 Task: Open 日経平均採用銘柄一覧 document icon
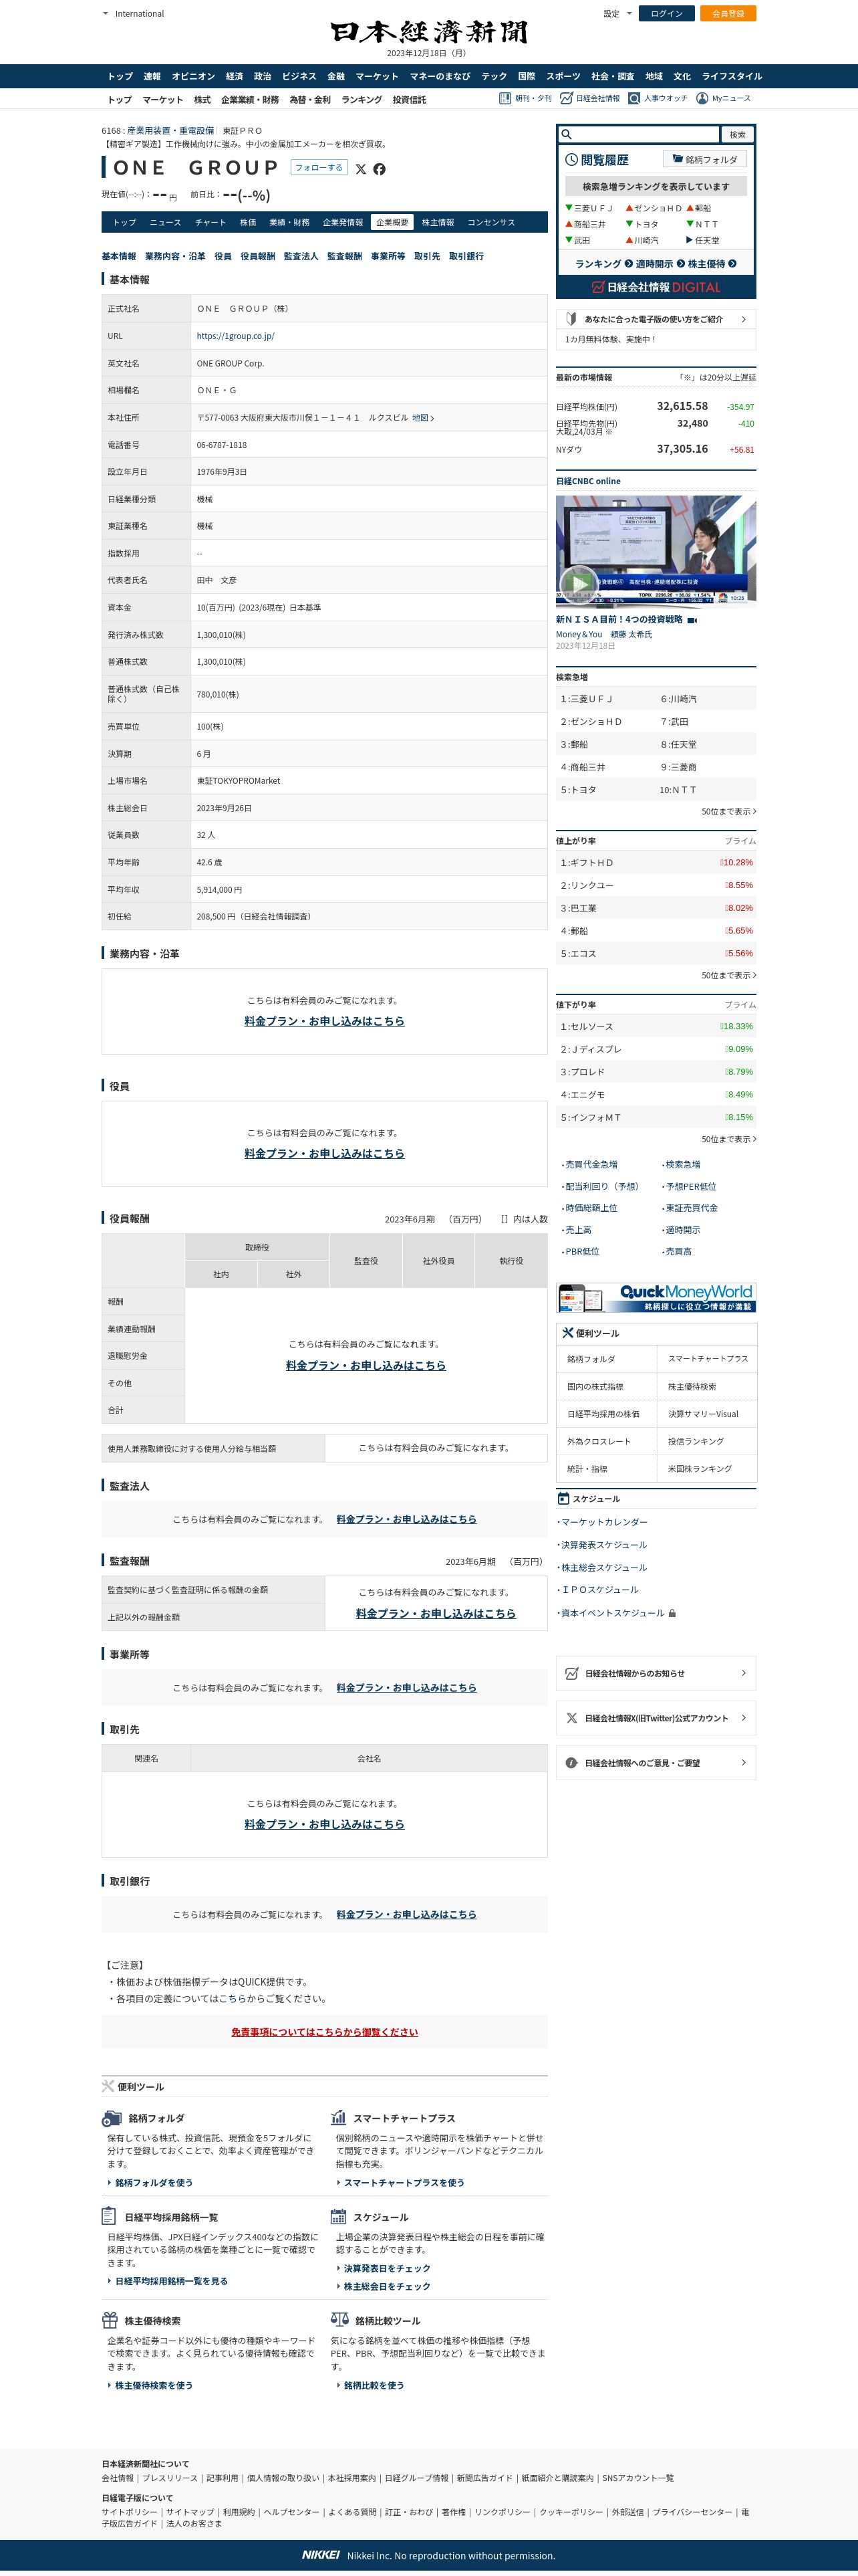[109, 2216]
